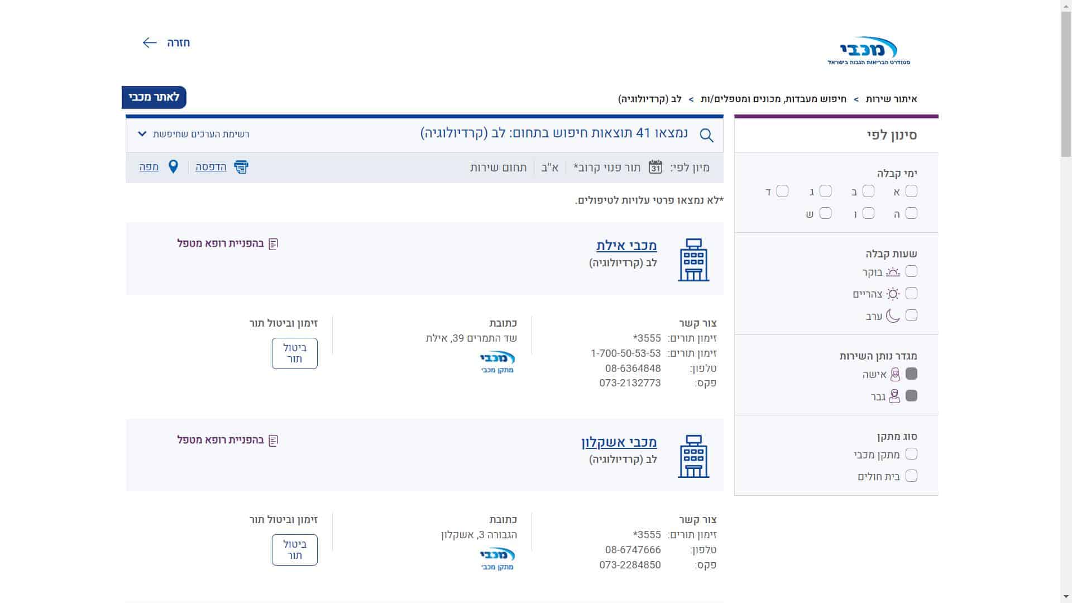Click the man provider icon

[x=894, y=396]
